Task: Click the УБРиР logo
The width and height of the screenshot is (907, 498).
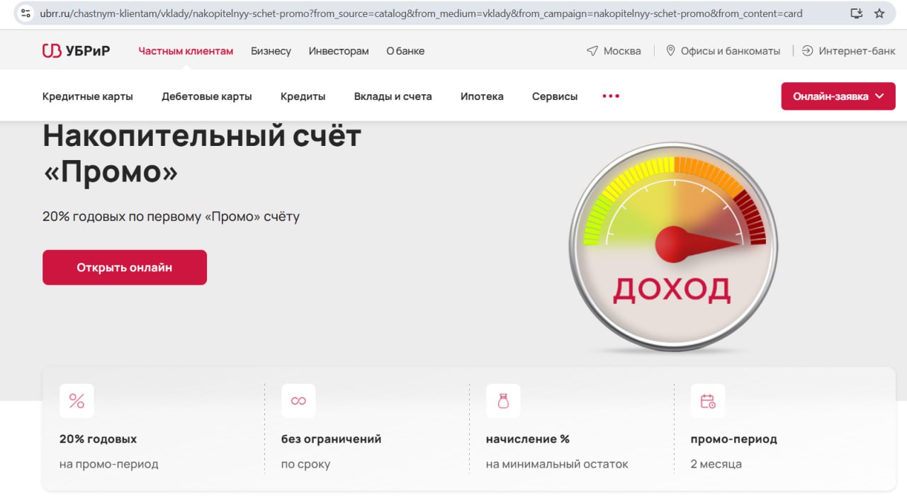Action: click(x=76, y=50)
